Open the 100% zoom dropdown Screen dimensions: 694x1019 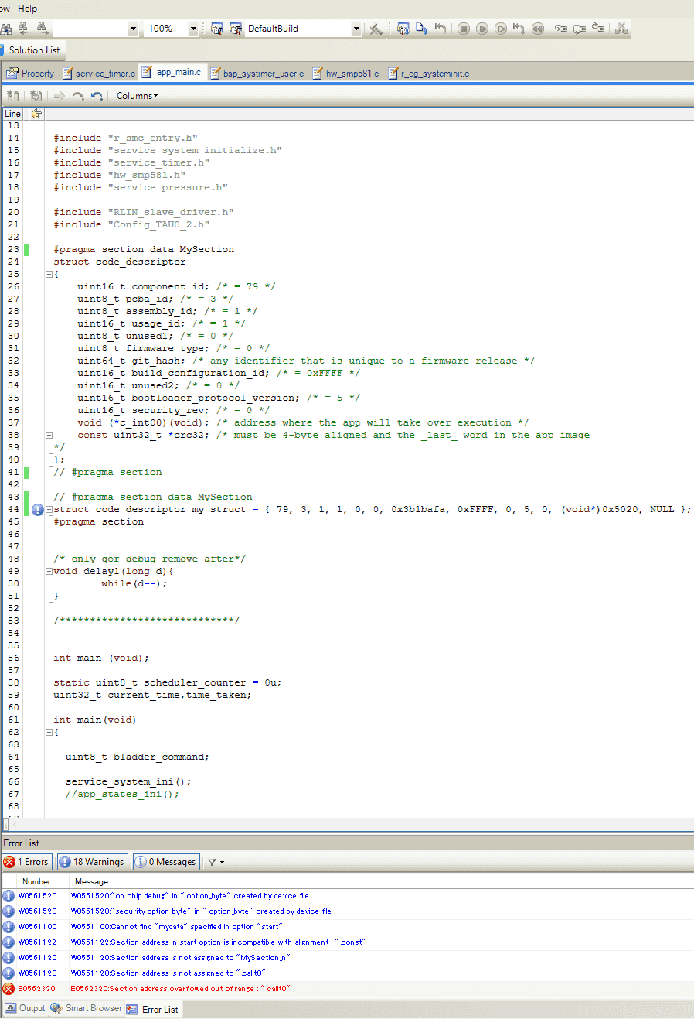(193, 29)
